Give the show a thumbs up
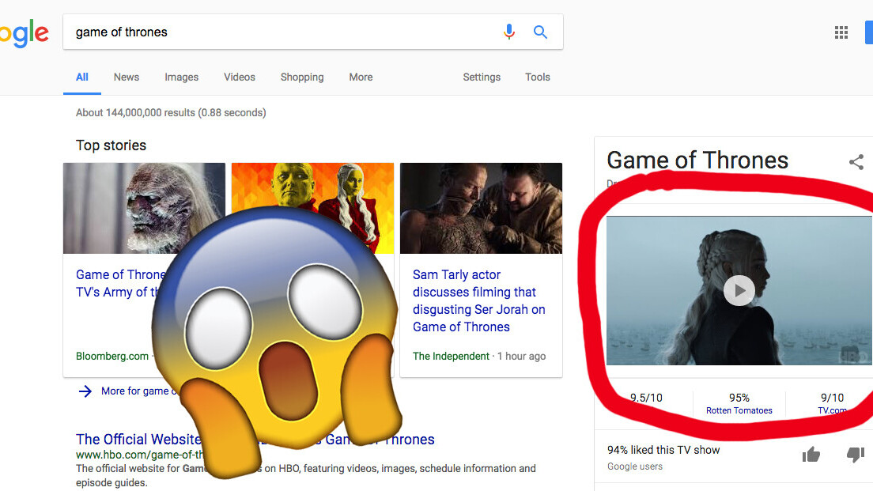 (811, 454)
